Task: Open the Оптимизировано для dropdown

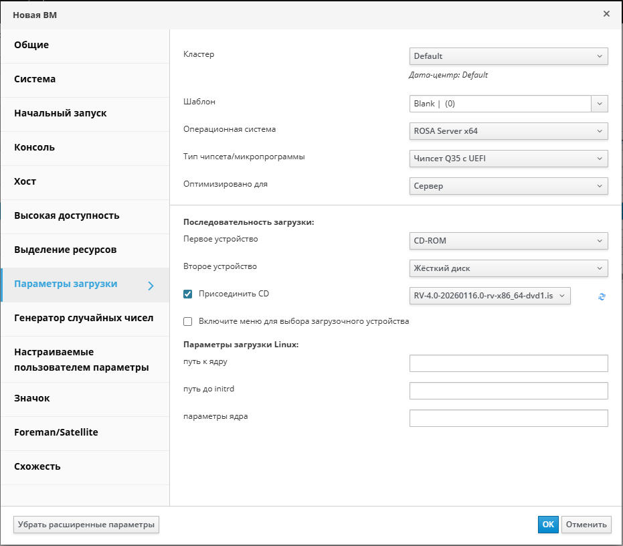Action: (x=508, y=186)
